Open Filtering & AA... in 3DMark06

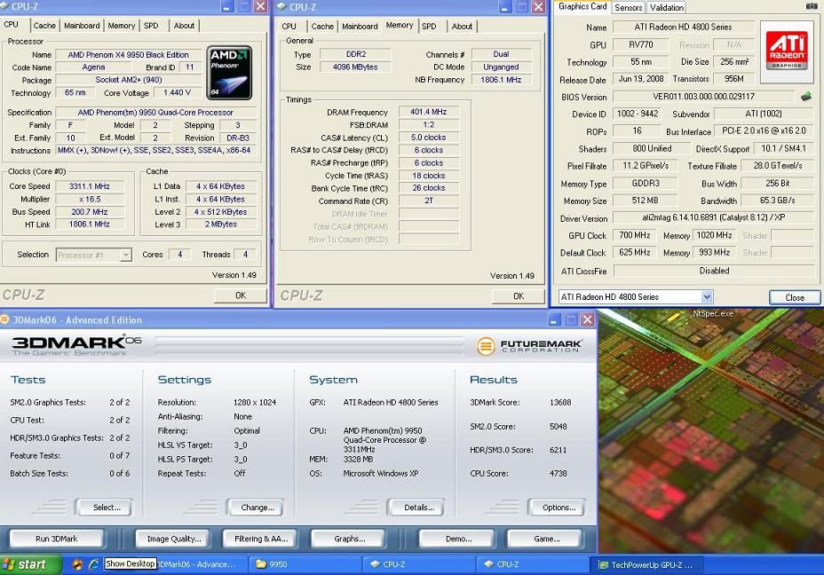[261, 539]
